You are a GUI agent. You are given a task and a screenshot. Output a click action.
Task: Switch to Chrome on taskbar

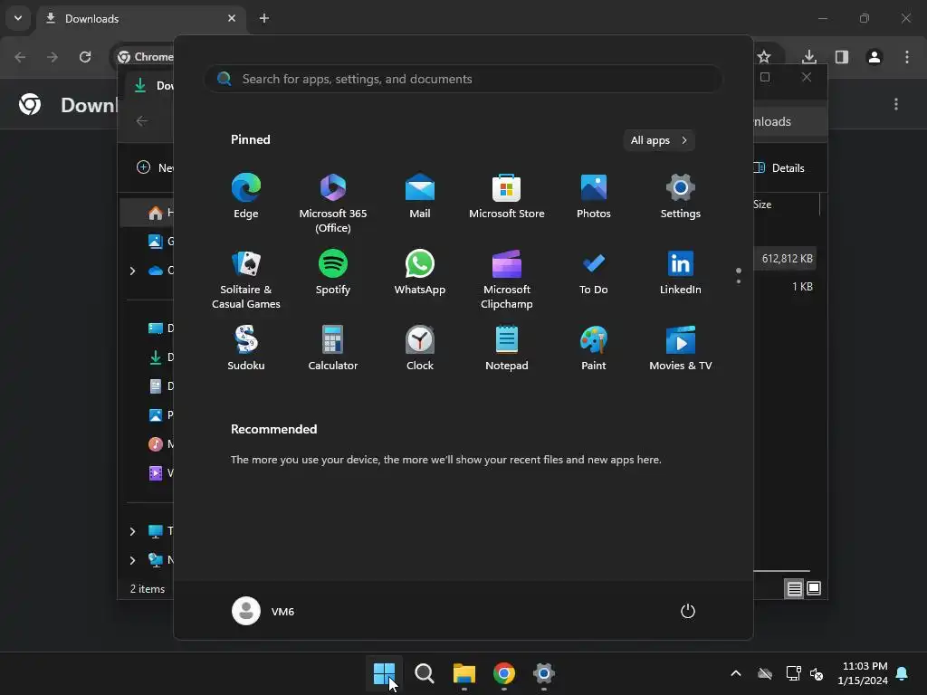pyautogui.click(x=503, y=673)
